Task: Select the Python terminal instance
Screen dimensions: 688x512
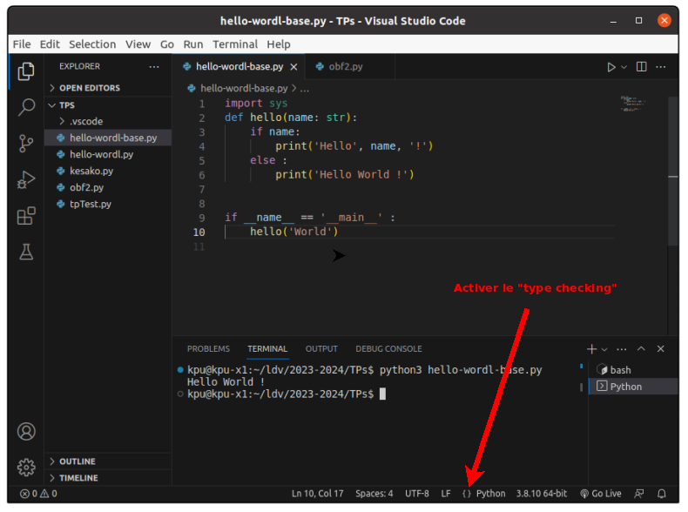Action: click(x=633, y=387)
